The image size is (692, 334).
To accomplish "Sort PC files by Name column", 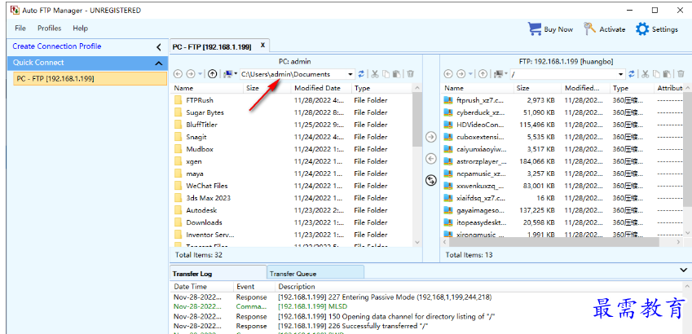I will [x=207, y=88].
